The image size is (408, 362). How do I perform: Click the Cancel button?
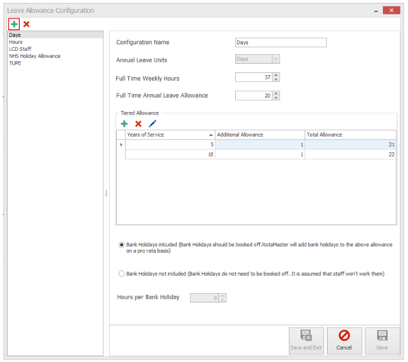pos(344,340)
